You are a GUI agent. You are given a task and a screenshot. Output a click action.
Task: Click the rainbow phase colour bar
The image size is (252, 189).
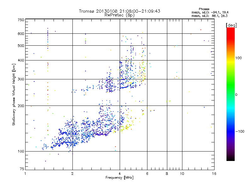coord(231,94)
